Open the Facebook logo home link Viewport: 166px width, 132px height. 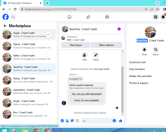tap(6, 17)
